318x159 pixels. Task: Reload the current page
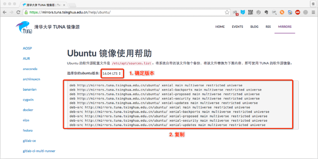click(18, 12)
